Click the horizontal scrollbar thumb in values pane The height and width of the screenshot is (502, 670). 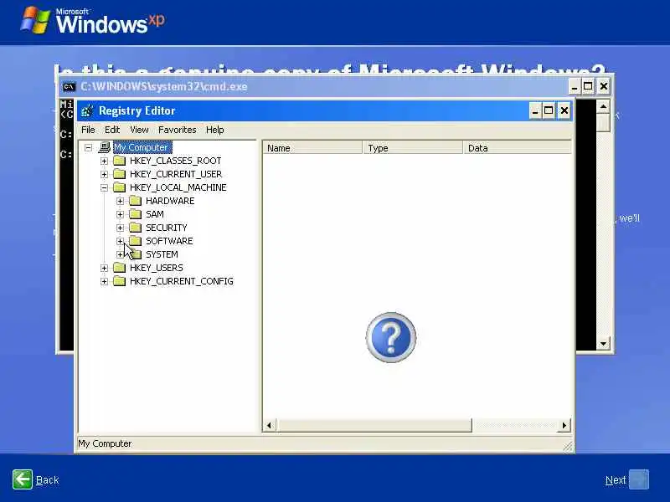(375, 425)
